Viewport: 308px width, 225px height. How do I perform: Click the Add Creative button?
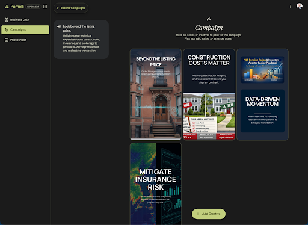(209, 214)
